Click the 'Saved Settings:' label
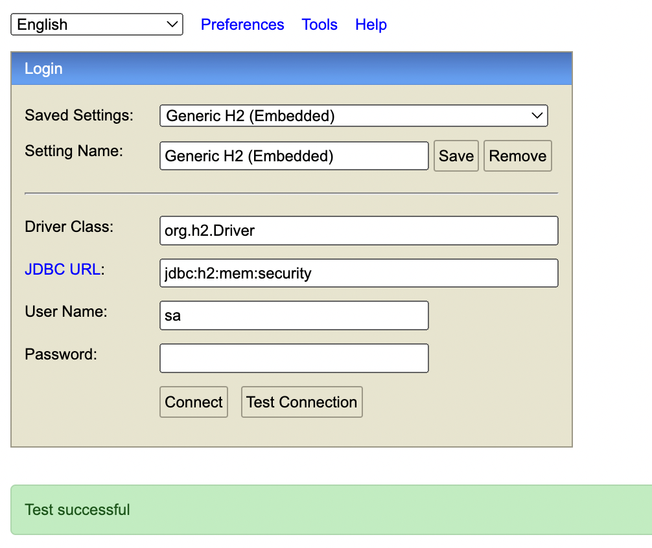The height and width of the screenshot is (548, 652). (79, 115)
